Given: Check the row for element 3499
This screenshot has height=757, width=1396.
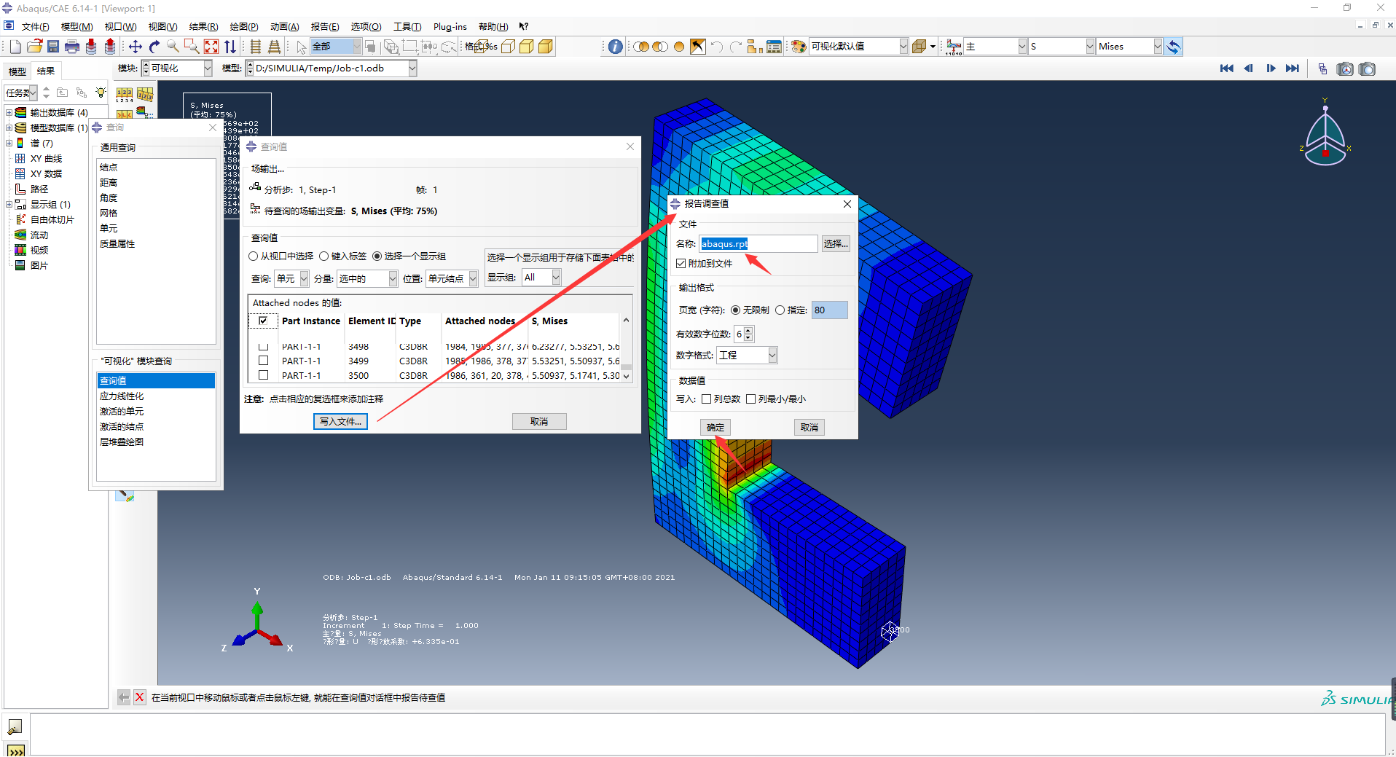Looking at the screenshot, I should 264,361.
